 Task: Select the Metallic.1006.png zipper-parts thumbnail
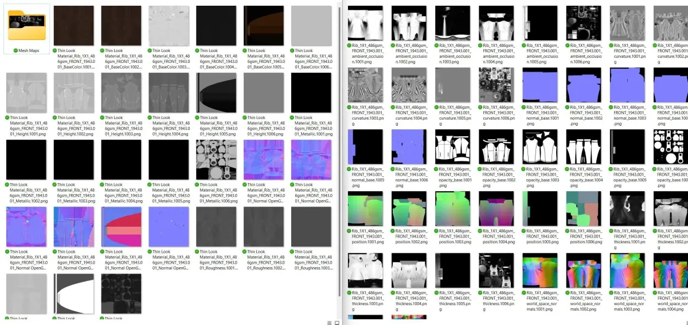point(217,160)
